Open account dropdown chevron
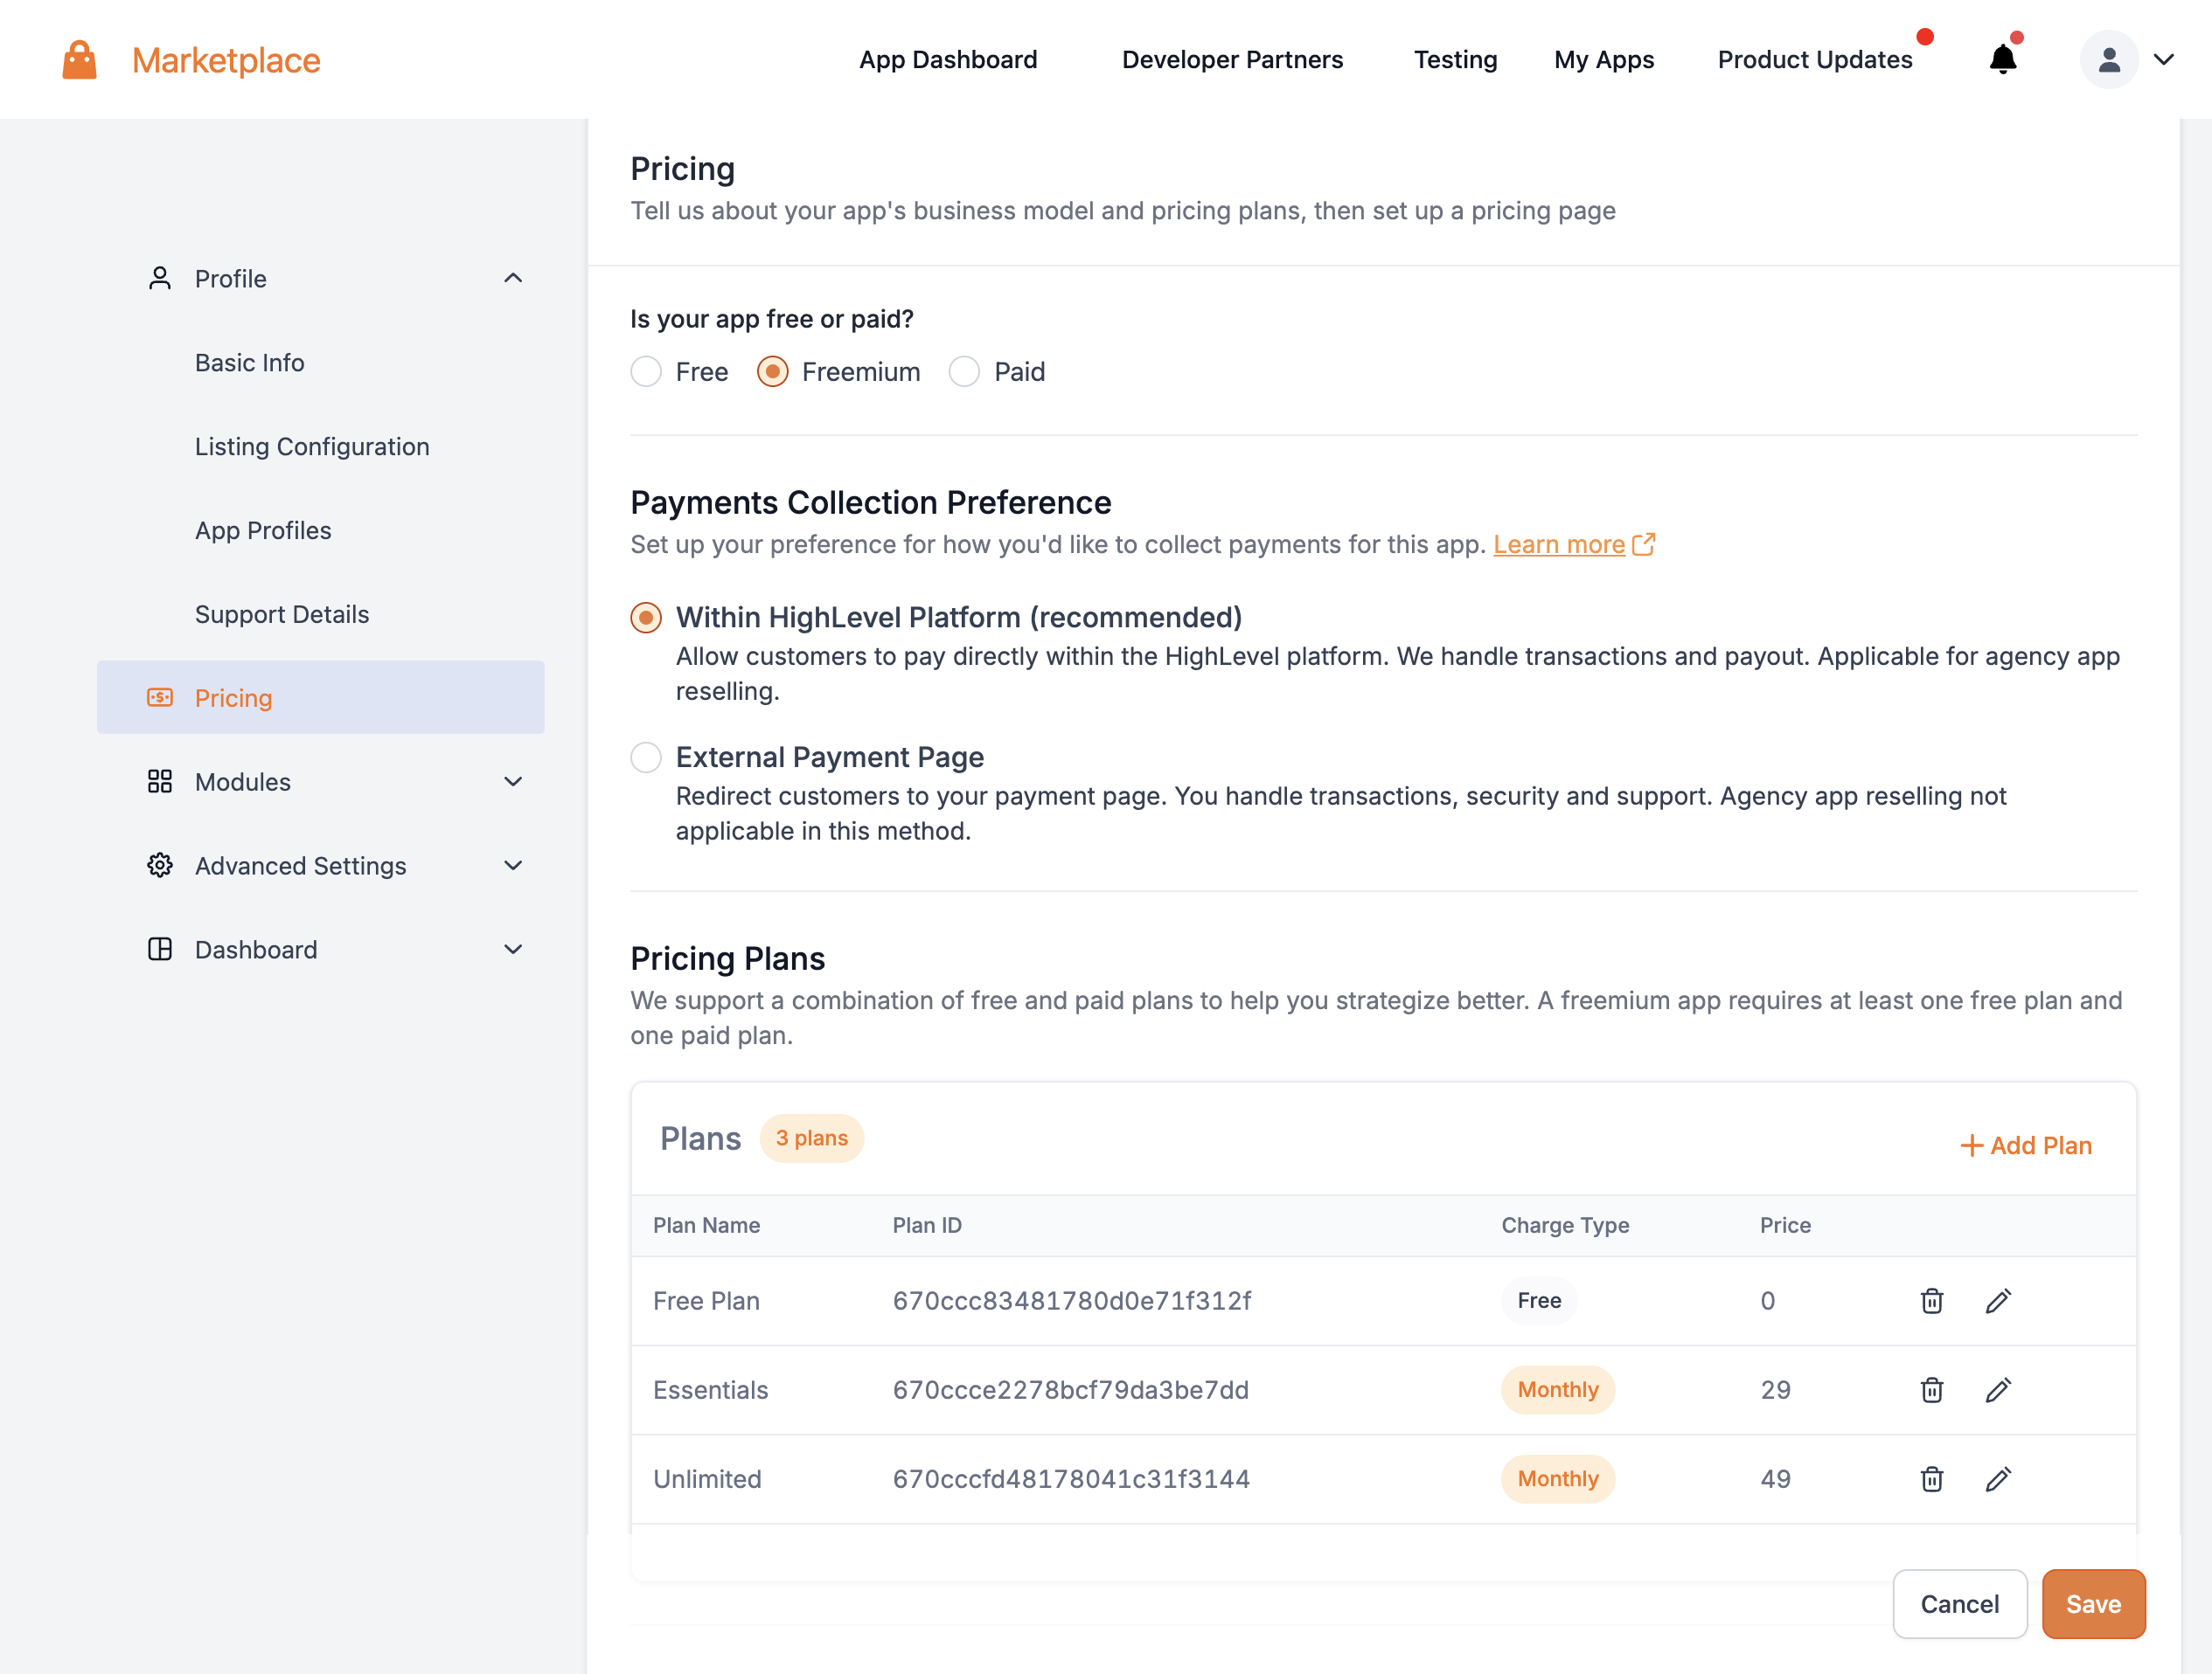This screenshot has width=2212, height=1674. click(2164, 60)
